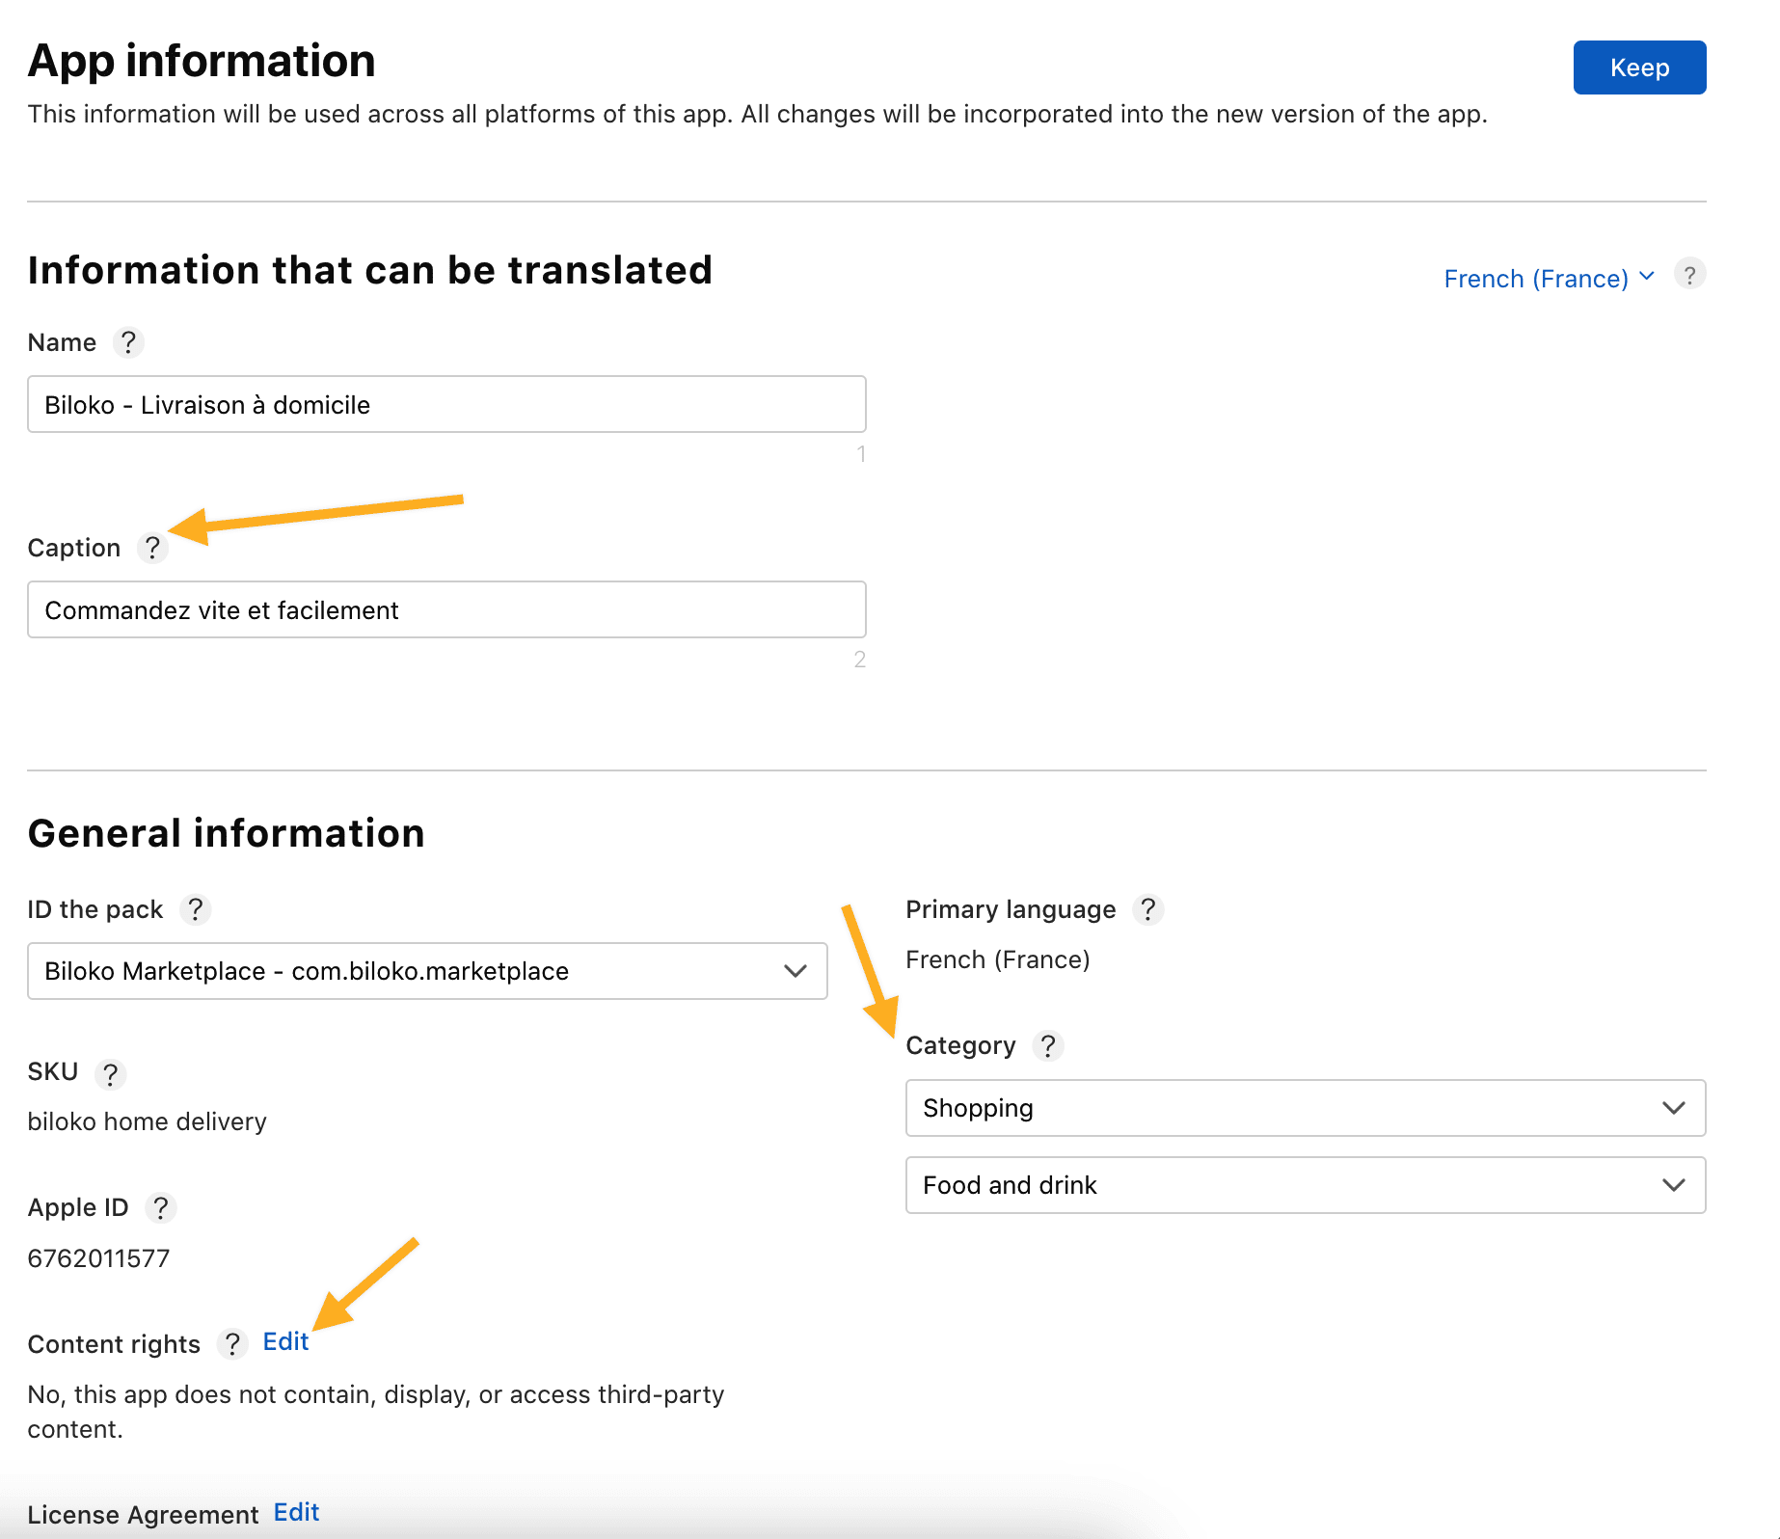Open help for the Caption field
The width and height of the screenshot is (1780, 1539).
pos(152,548)
